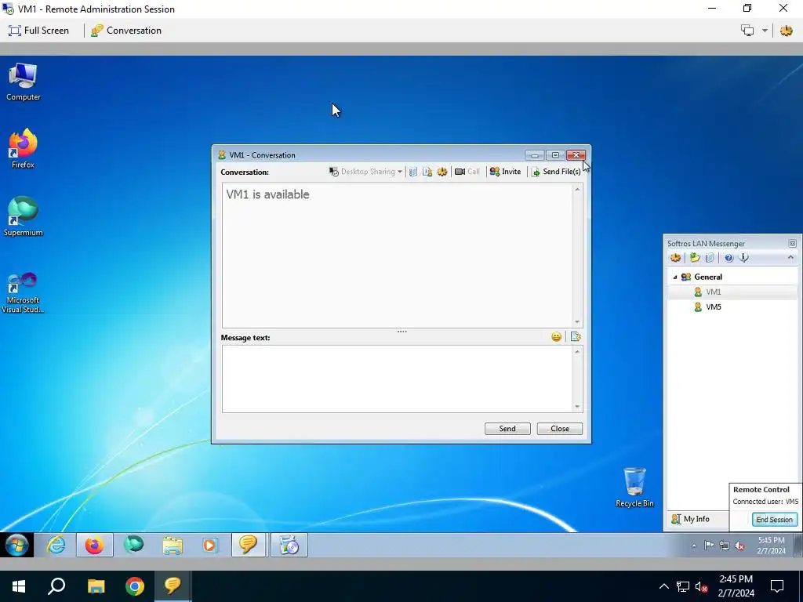Select the Microsoft Visual Studio desktop shortcut
803x602 pixels.
click(x=23, y=292)
